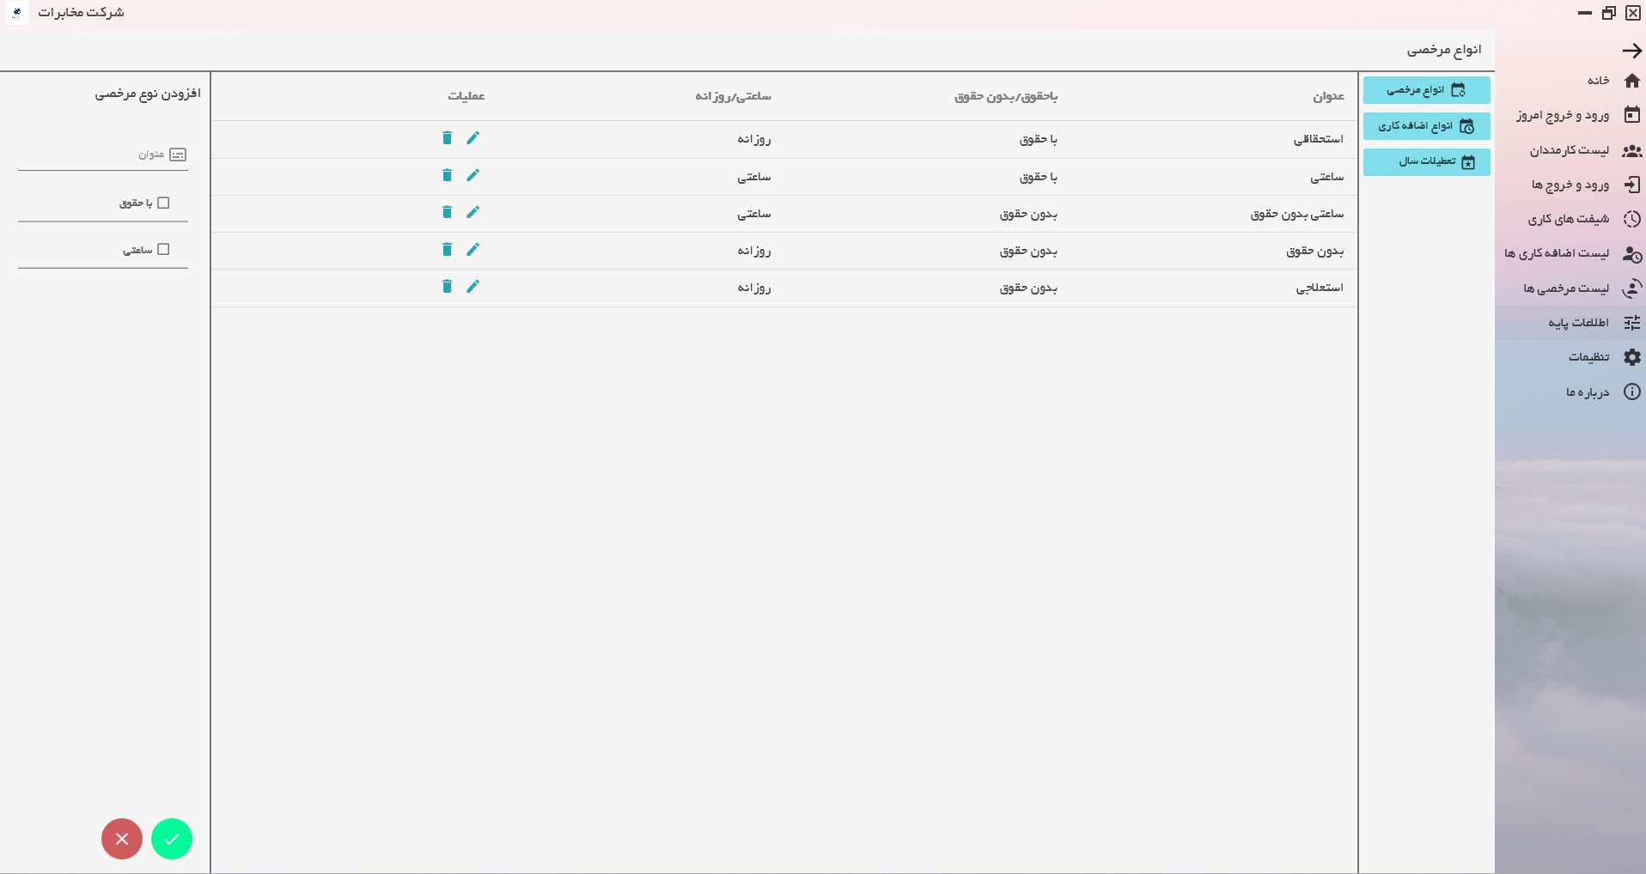
Task: Collapse sidebar with the arrow icon
Action: pos(1631,51)
